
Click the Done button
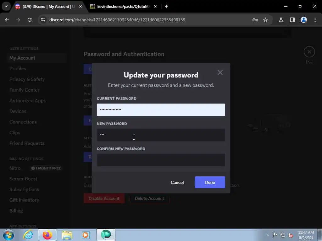coord(210,182)
